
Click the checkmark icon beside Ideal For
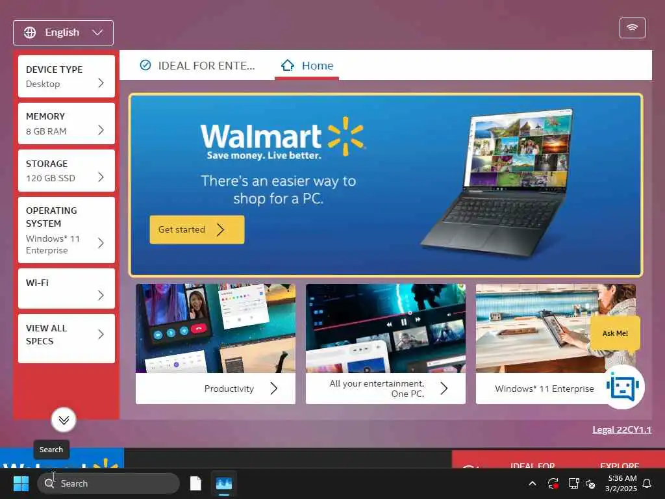[145, 66]
